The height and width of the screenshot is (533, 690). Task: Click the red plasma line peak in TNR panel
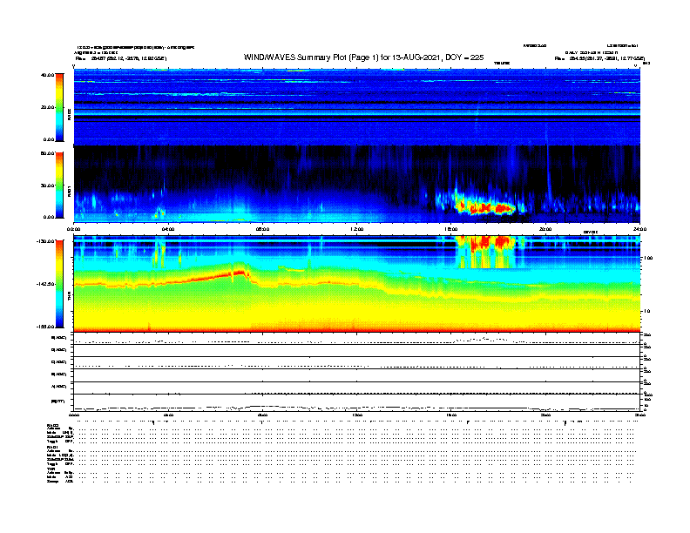tap(240, 273)
